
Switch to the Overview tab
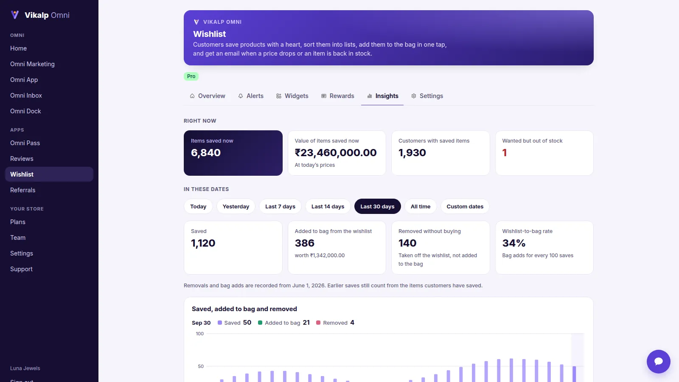click(x=208, y=96)
